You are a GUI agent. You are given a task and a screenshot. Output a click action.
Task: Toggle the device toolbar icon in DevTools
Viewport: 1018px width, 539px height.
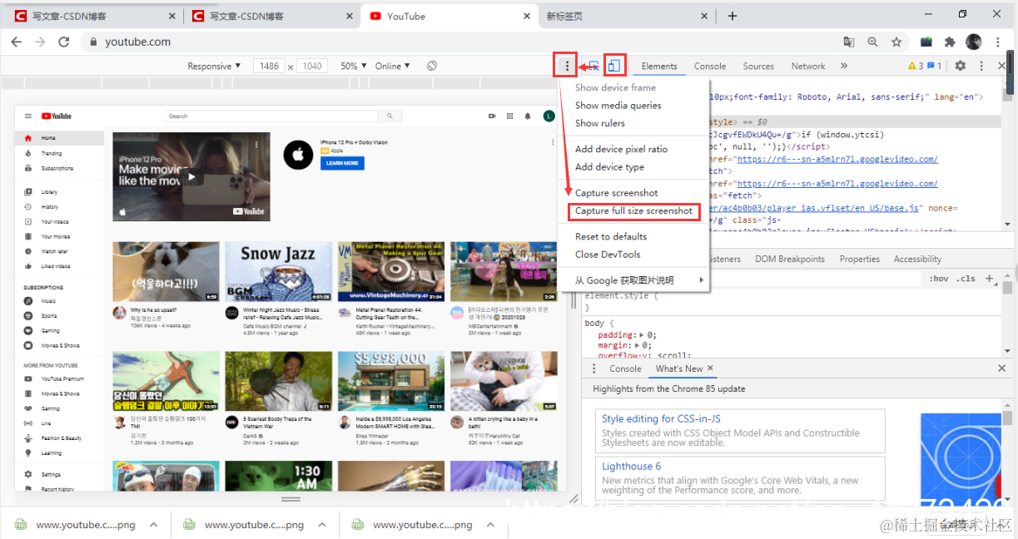coord(614,65)
